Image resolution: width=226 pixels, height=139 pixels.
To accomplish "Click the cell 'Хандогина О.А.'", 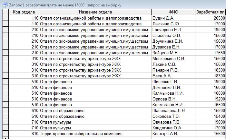I will [173, 128].
